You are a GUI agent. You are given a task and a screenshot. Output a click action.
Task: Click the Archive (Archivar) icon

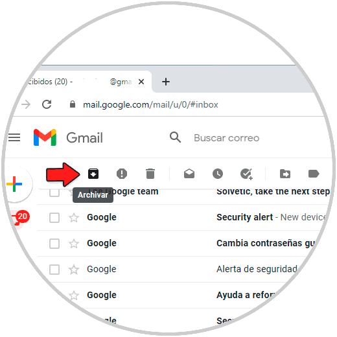point(93,174)
